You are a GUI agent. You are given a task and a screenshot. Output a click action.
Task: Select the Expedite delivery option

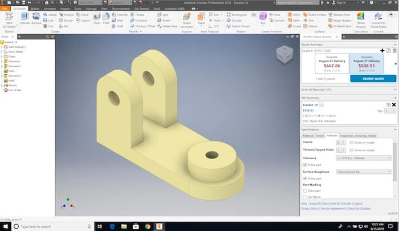pos(332,64)
